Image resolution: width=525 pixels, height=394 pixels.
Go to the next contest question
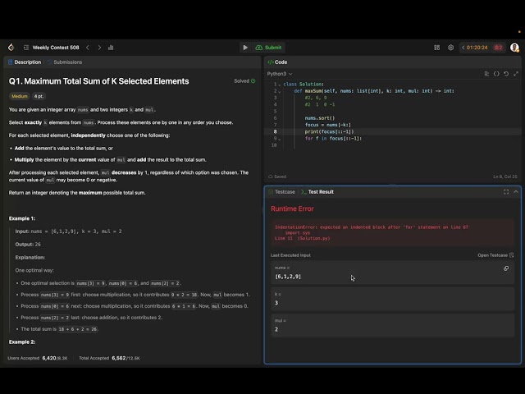(x=99, y=48)
